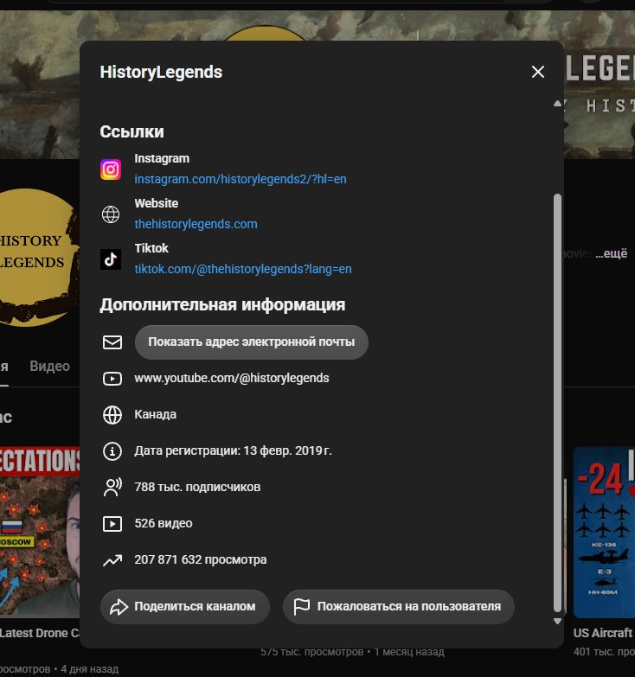Open the US Aircraft video thumbnail
Viewport: 635px width, 677px height.
point(604,533)
